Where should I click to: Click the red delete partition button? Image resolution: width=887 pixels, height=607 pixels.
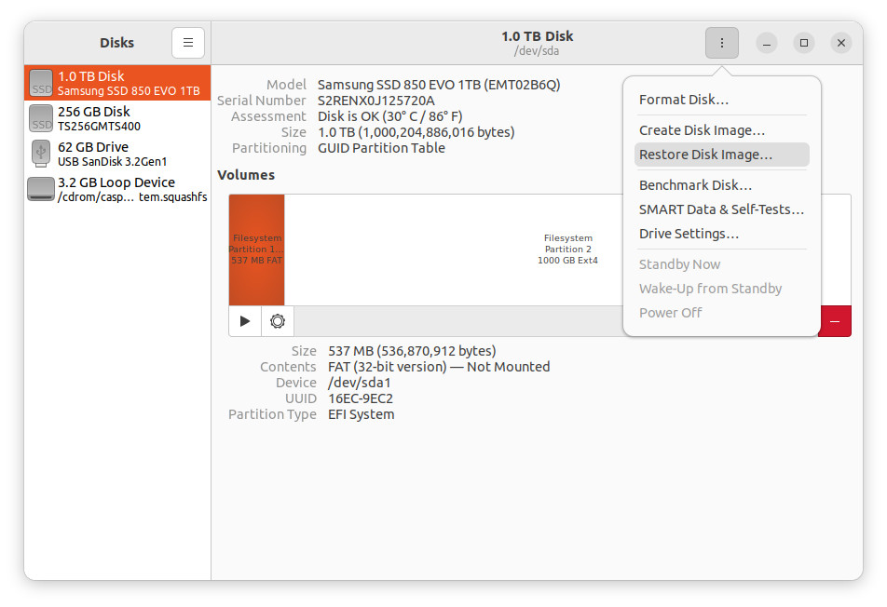tap(835, 321)
